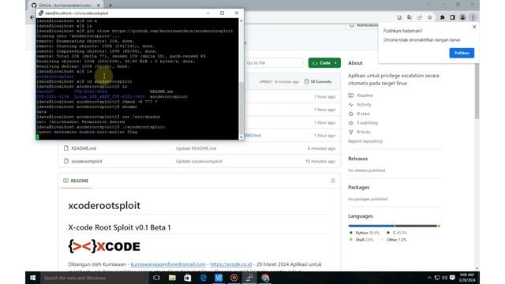The height and width of the screenshot is (284, 505).
Task: Click the 0 stars link
Action: coord(363,114)
